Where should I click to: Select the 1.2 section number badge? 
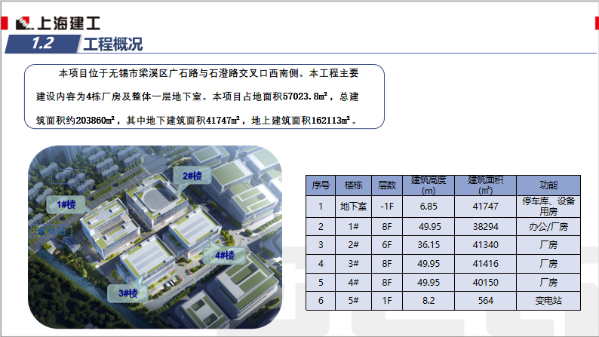43,44
